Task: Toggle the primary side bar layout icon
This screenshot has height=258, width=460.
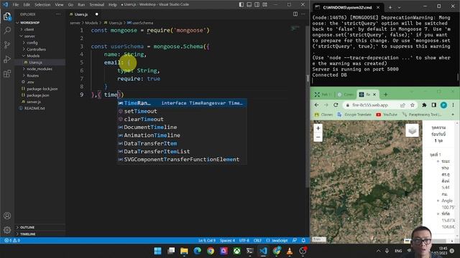Action: 241,4
